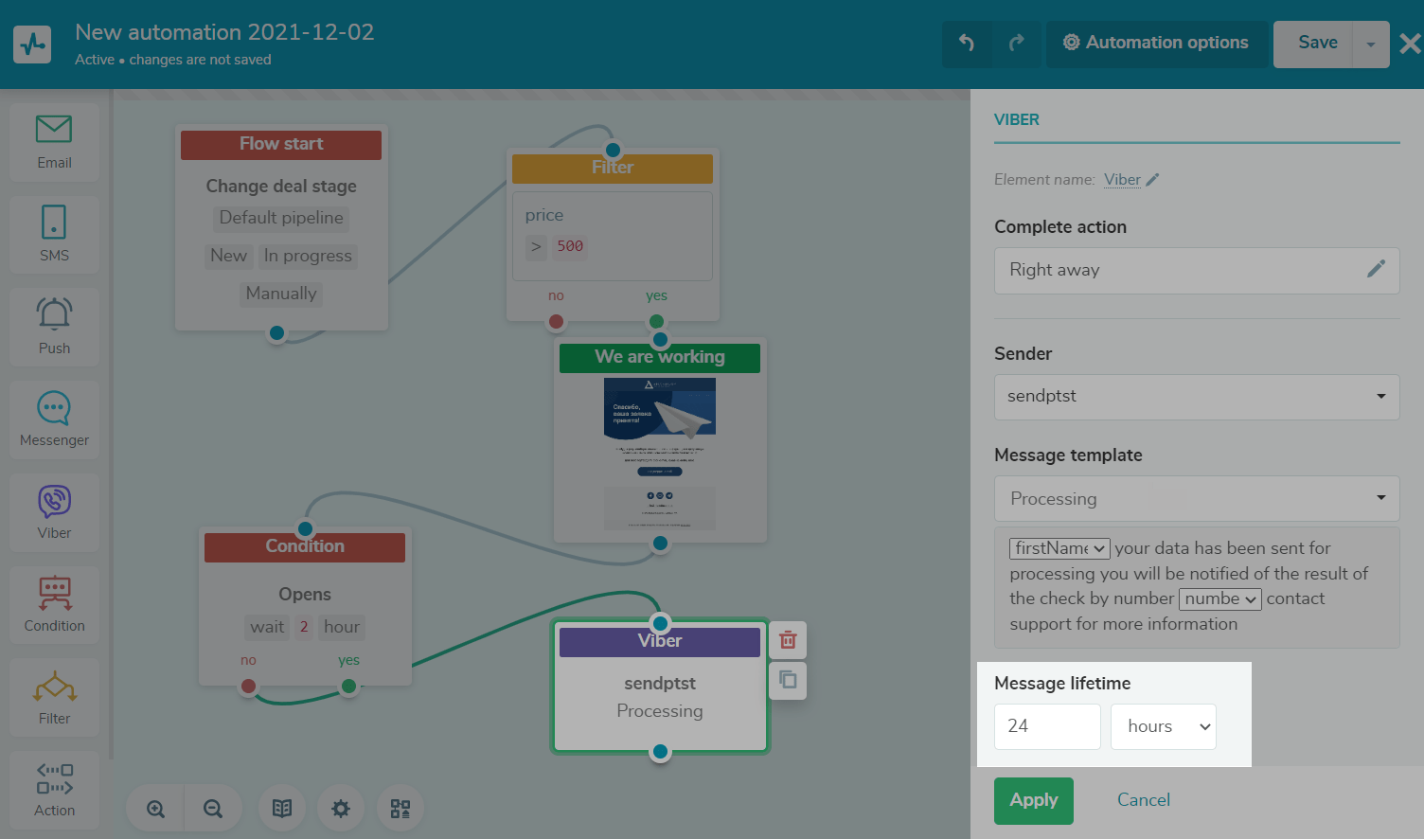Click the Message lifetime value field
Image resolution: width=1424 pixels, height=839 pixels.
click(x=1047, y=726)
